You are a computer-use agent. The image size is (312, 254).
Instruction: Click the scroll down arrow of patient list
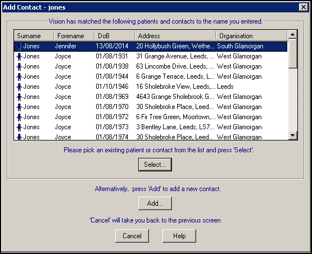[292, 135]
